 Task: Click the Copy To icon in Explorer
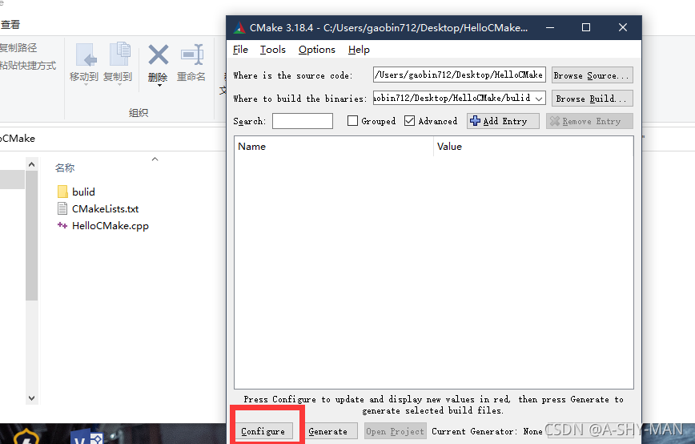point(119,54)
